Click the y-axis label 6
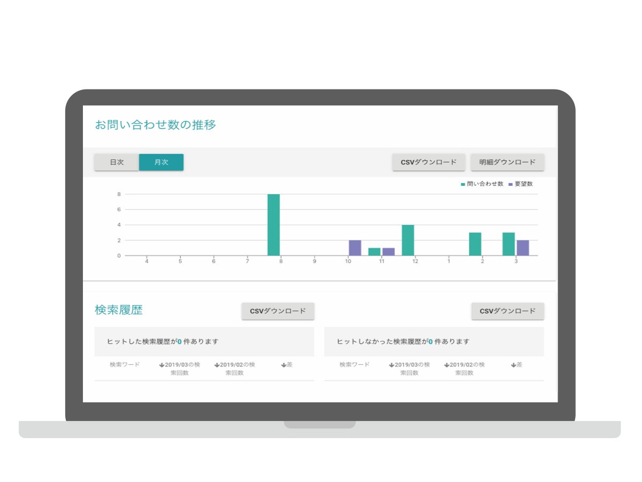Viewport: 642px width, 482px height. click(119, 209)
